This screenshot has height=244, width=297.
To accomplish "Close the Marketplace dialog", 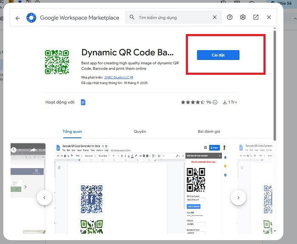I will [269, 17].
